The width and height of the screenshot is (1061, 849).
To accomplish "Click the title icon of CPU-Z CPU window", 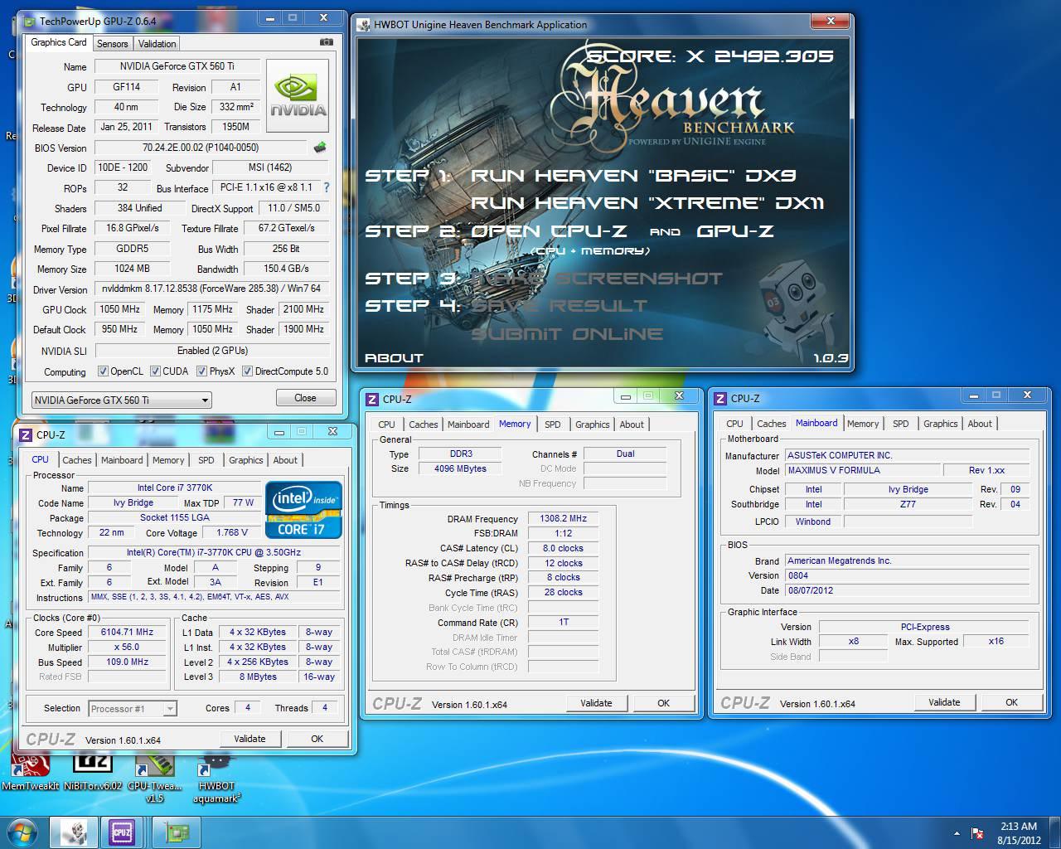I will [26, 434].
